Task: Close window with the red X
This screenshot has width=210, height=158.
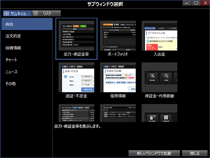Action: pyautogui.click(x=205, y=3)
